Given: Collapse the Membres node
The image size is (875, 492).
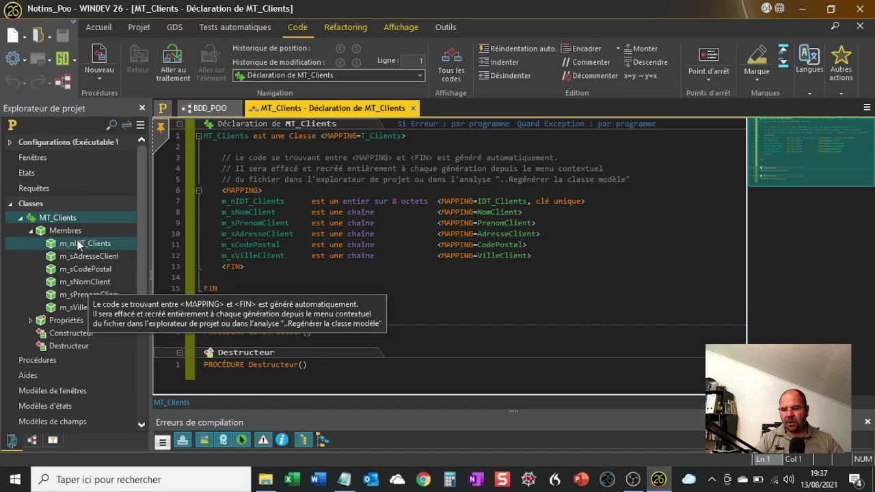Looking at the screenshot, I should (x=31, y=231).
